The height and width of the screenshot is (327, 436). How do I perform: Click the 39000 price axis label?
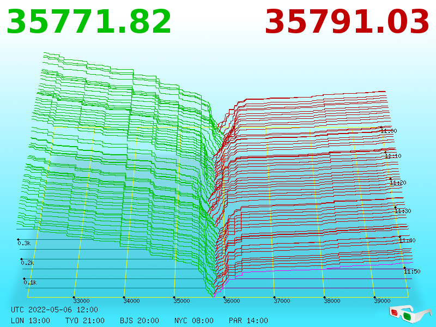point(382,301)
